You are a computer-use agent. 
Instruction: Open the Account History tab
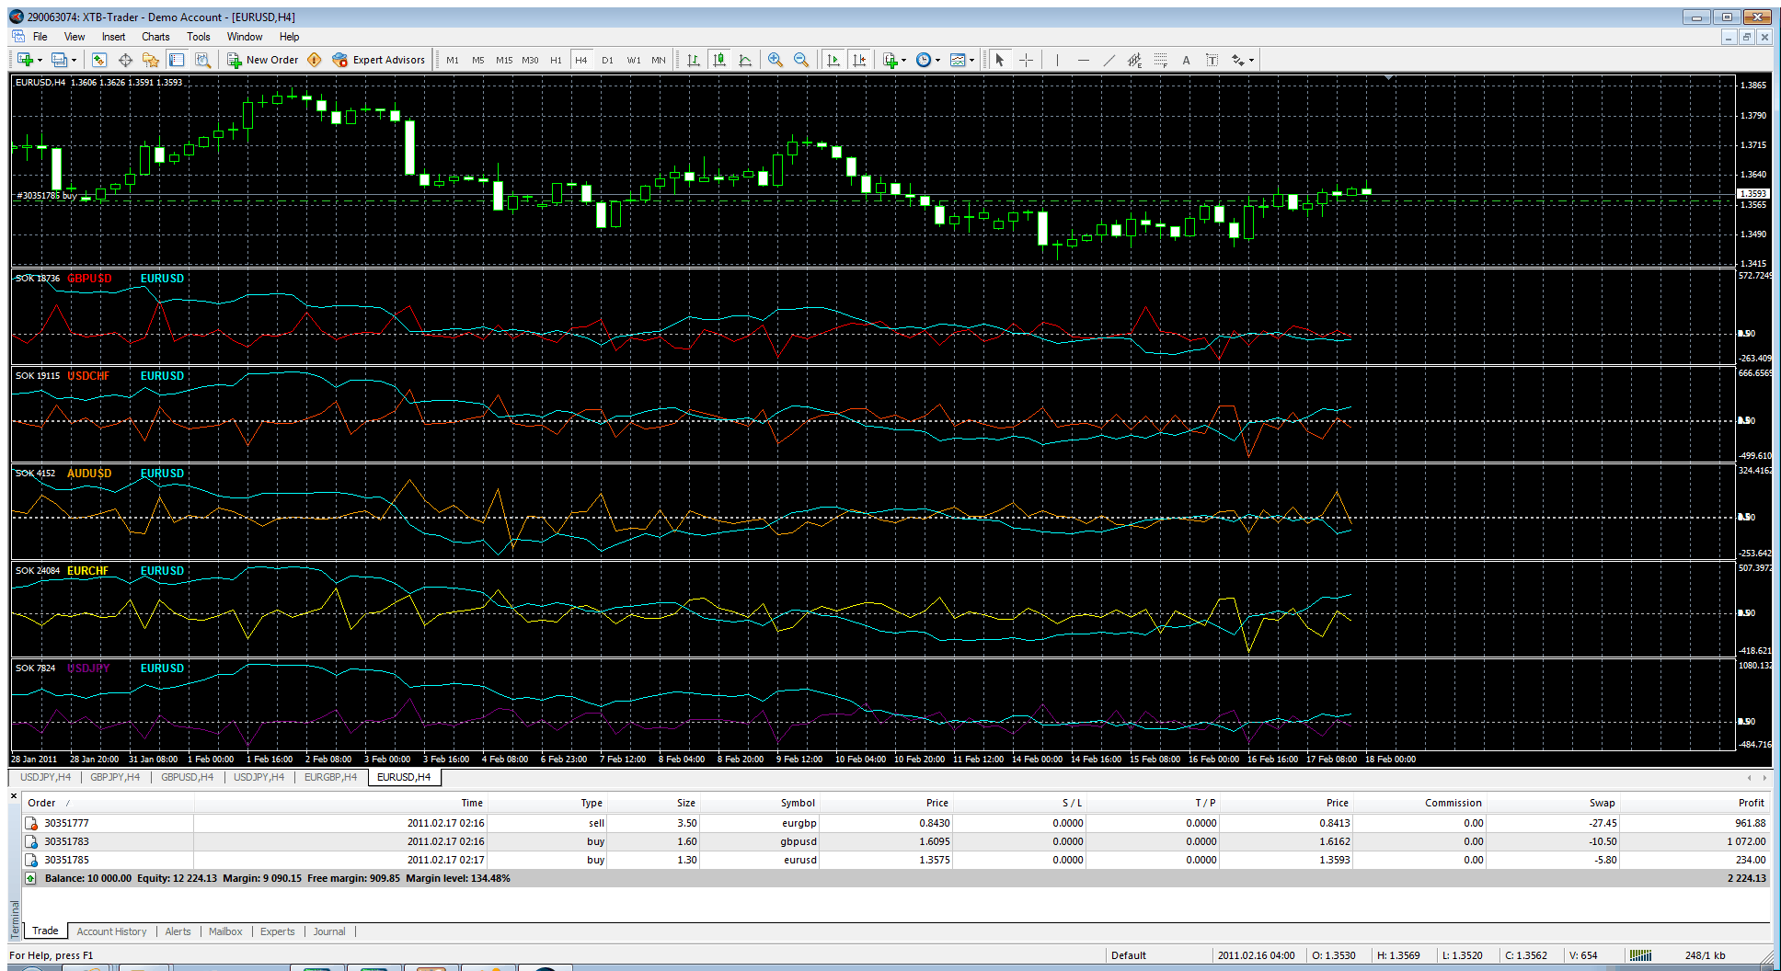coord(111,931)
